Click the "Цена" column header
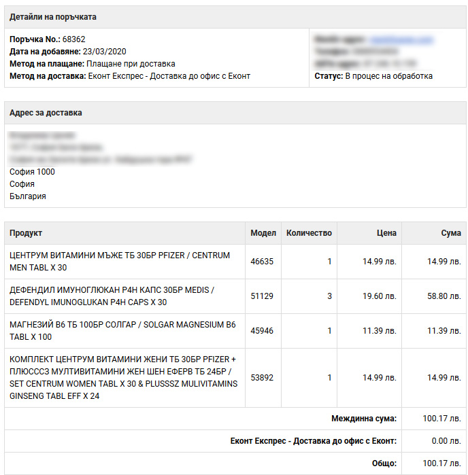Image resolution: width=468 pixels, height=475 pixels. coord(386,233)
